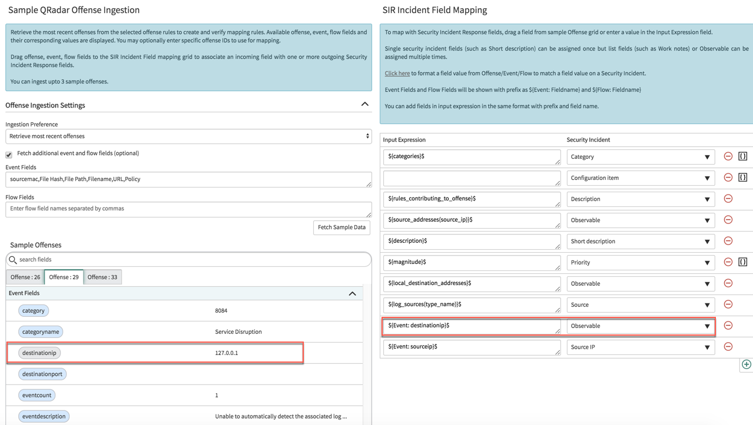The height and width of the screenshot is (425, 753).
Task: Click the search fields input
Action: (x=188, y=259)
